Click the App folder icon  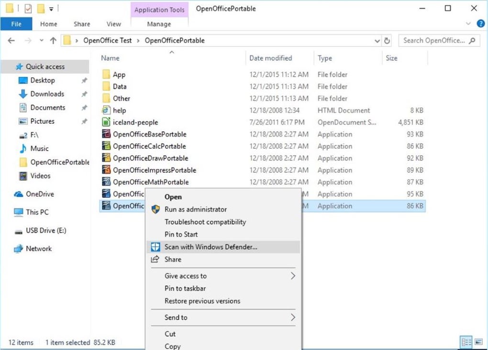[106, 75]
